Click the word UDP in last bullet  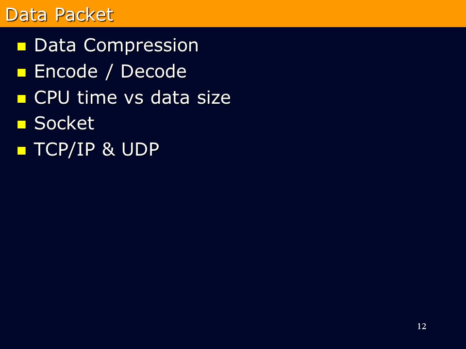coord(140,149)
